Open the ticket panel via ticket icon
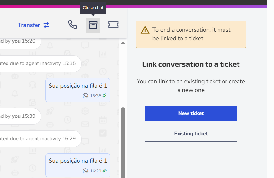Image resolution: width=274 pixels, height=178 pixels. pyautogui.click(x=113, y=25)
